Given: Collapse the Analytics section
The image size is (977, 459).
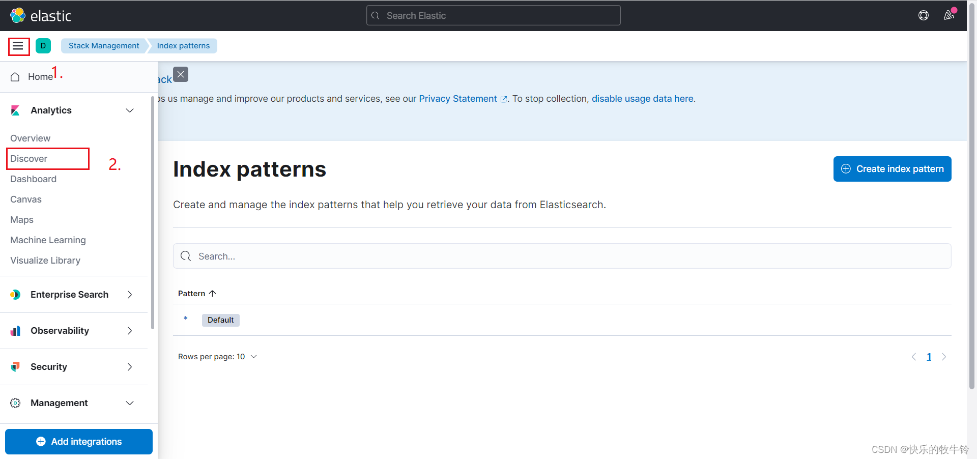Looking at the screenshot, I should tap(130, 110).
